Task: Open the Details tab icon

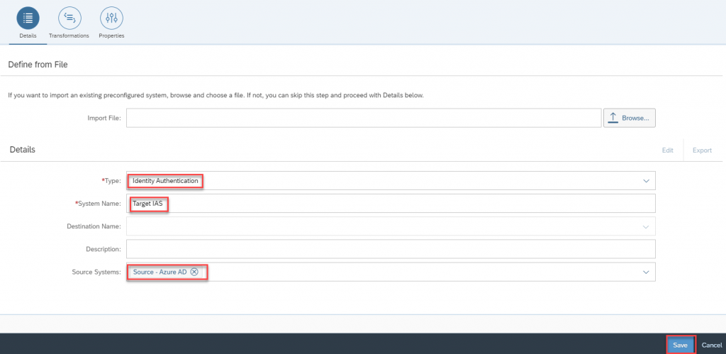Action: tap(28, 18)
